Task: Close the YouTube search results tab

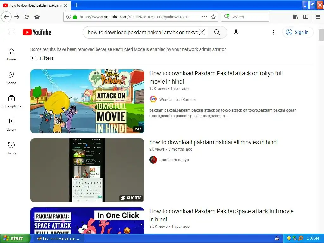Action: point(65,5)
